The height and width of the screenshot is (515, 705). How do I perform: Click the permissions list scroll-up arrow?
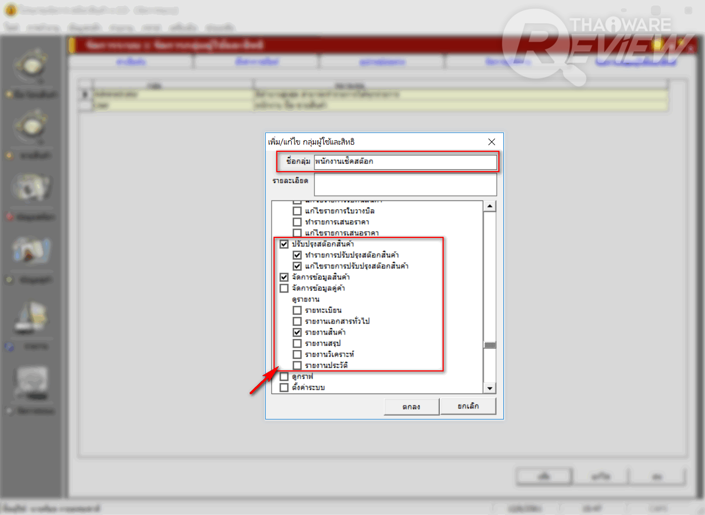490,206
